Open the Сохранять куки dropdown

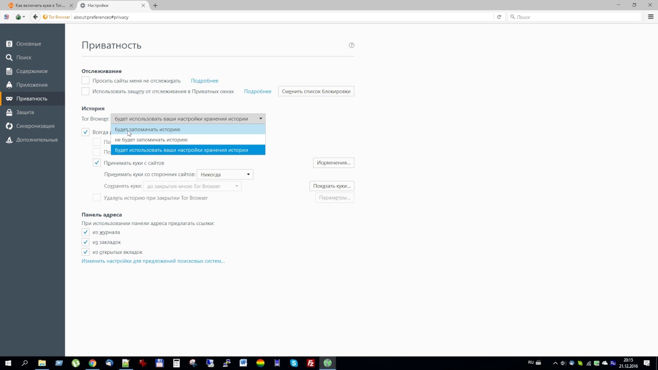click(x=193, y=186)
